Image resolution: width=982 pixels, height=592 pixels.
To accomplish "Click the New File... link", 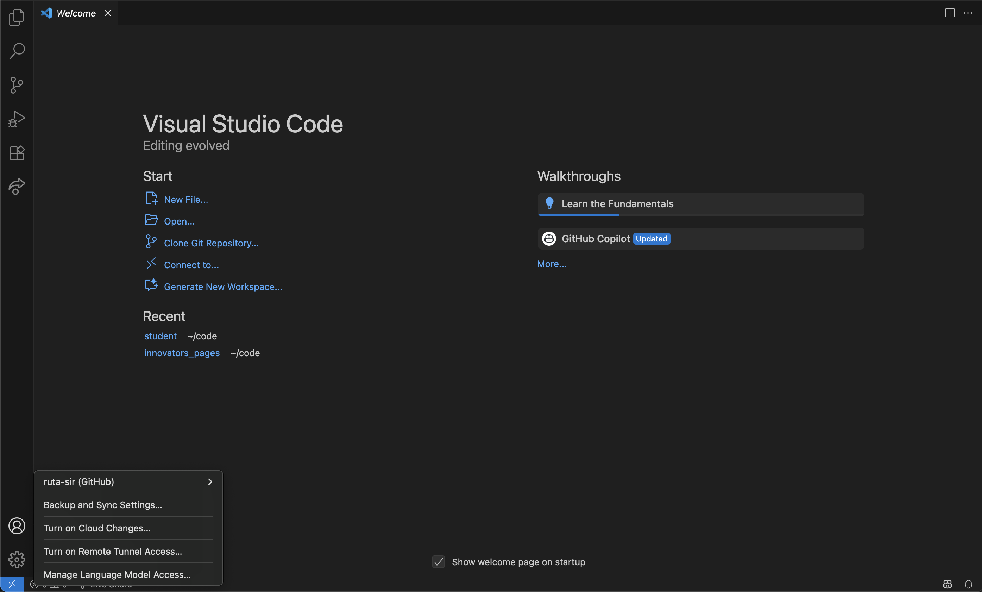I will pos(186,199).
